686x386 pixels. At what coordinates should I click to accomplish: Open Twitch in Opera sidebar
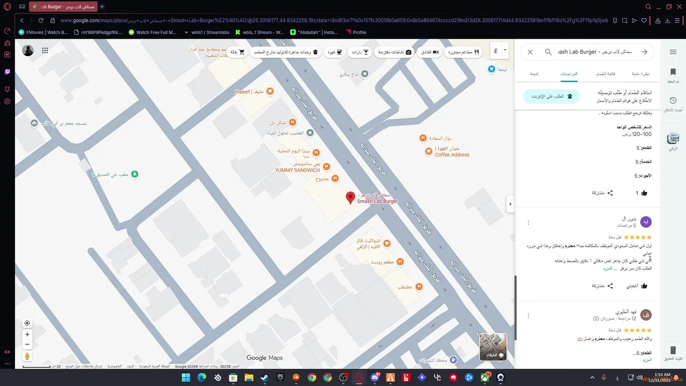coord(7,72)
